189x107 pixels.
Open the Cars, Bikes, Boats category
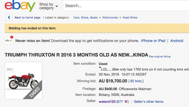85,17
